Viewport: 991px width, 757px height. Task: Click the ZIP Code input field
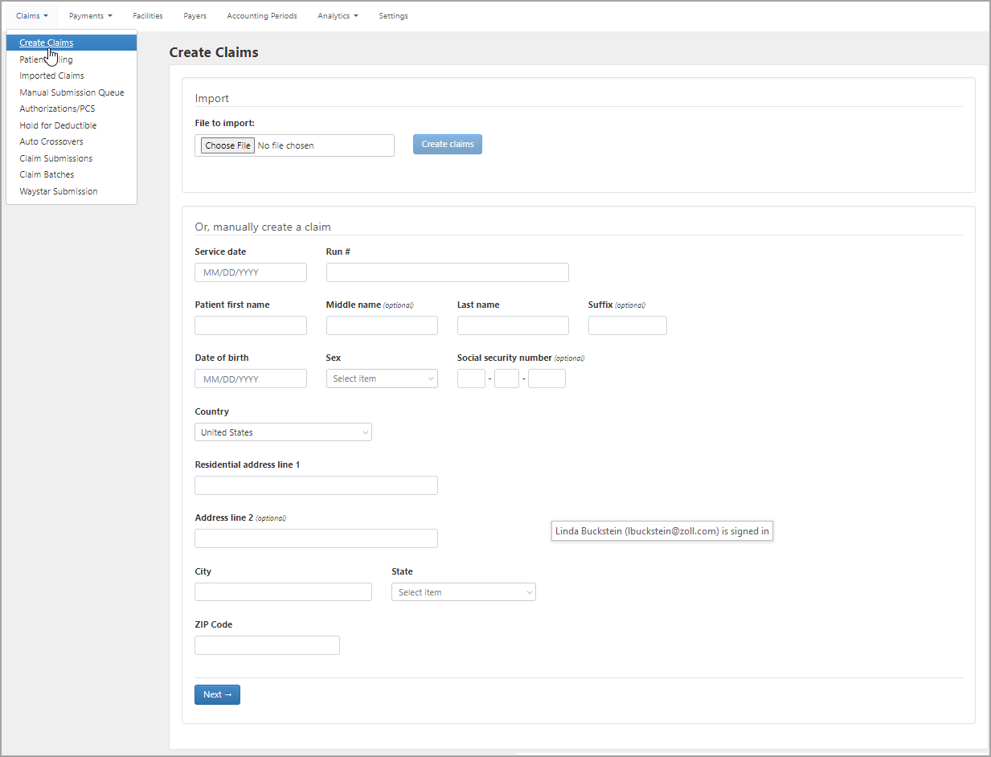click(267, 645)
